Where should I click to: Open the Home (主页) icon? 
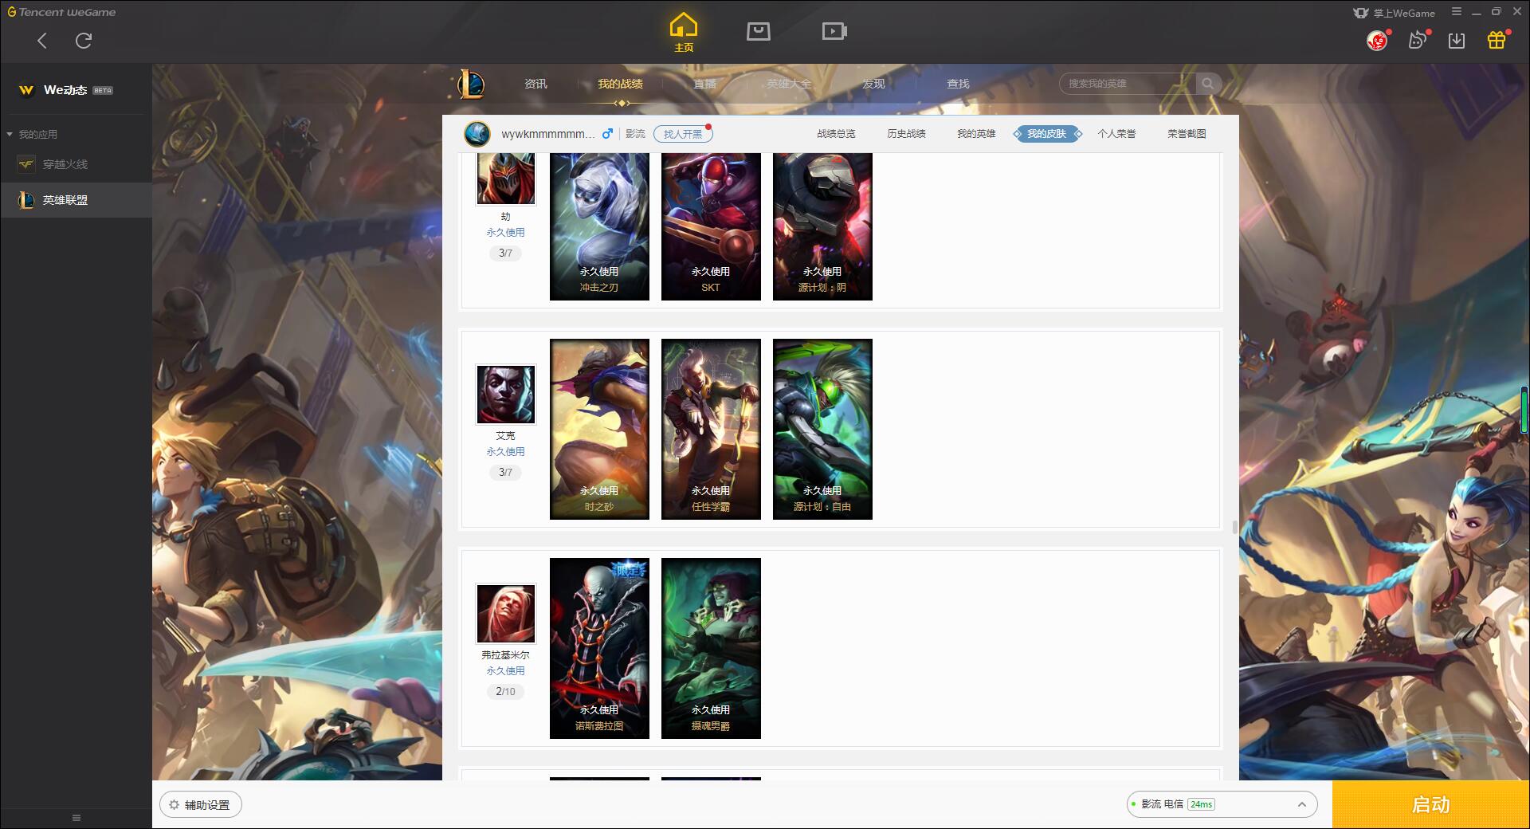tap(684, 32)
